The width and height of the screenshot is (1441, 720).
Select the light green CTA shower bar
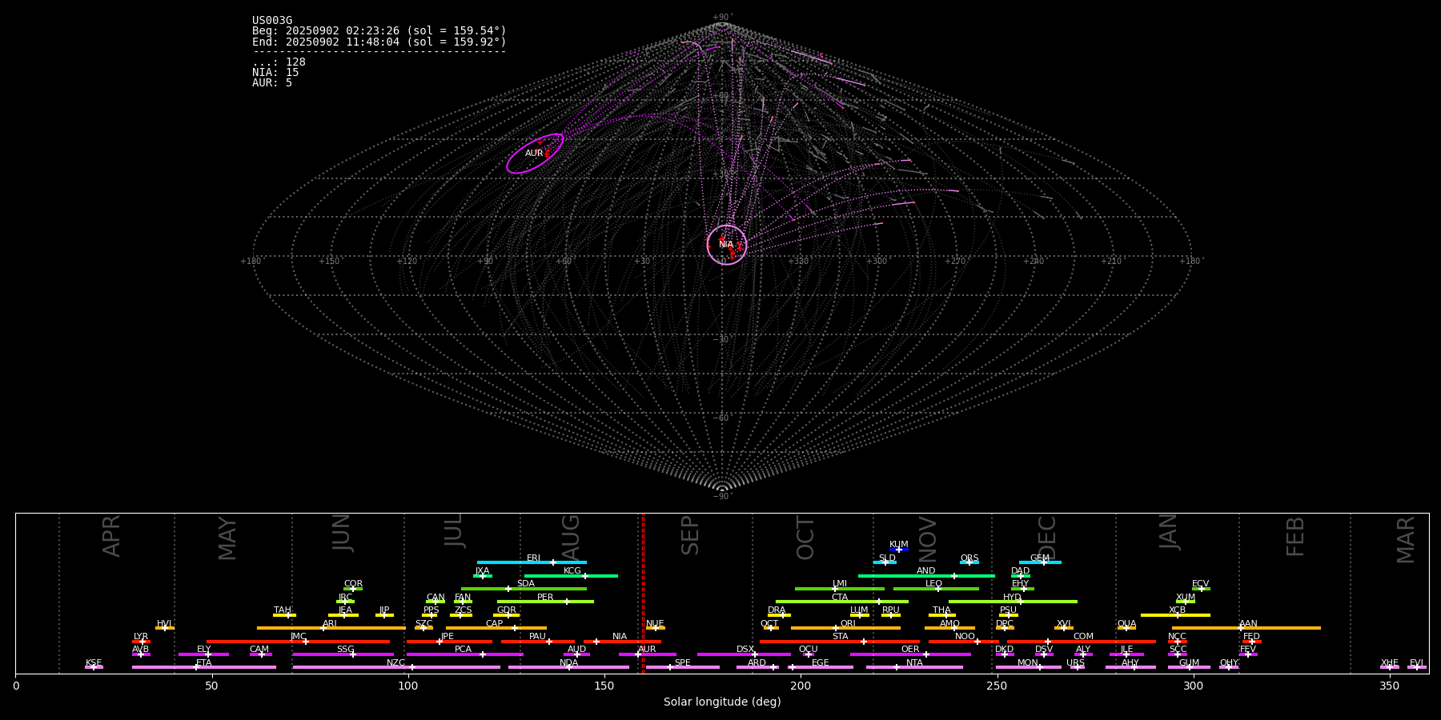tap(842, 602)
